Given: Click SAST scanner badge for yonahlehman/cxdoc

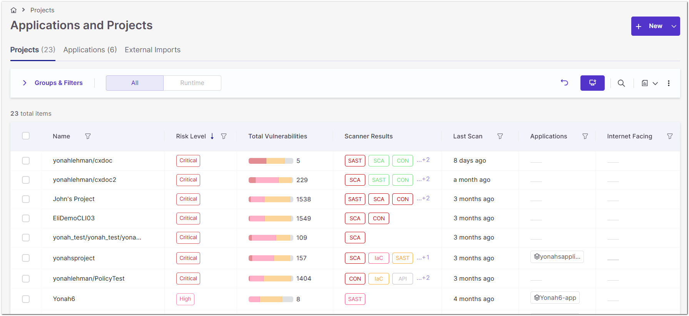Looking at the screenshot, I should point(355,161).
